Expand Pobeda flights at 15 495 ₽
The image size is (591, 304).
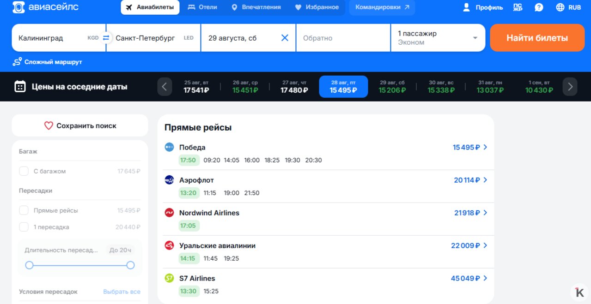pyautogui.click(x=470, y=147)
